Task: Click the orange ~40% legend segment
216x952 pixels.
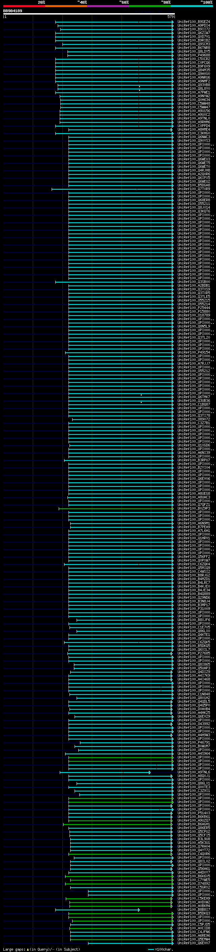Action: click(66, 6)
